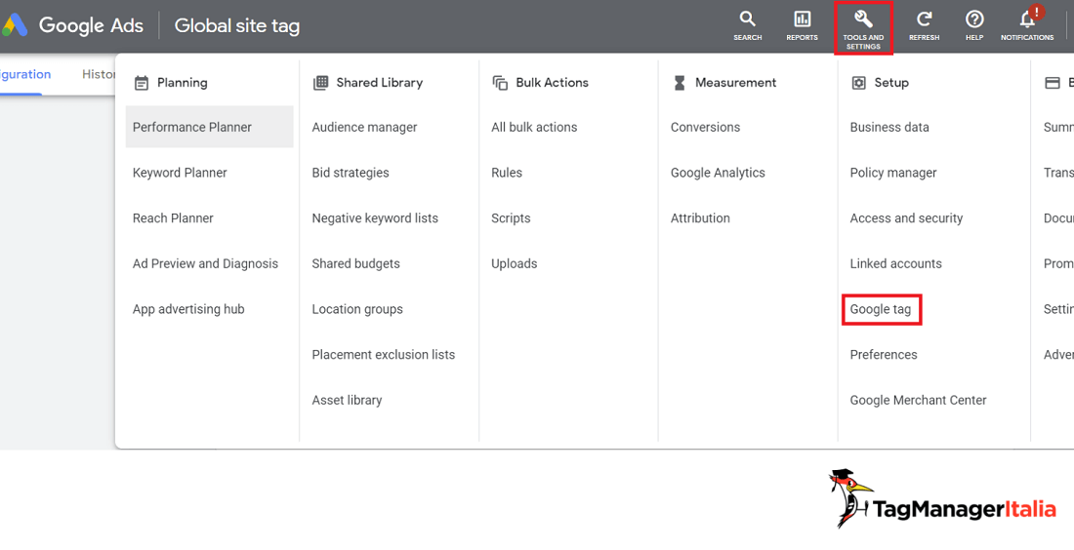
Task: Open Scripts under Bulk Actions
Action: pos(511,218)
